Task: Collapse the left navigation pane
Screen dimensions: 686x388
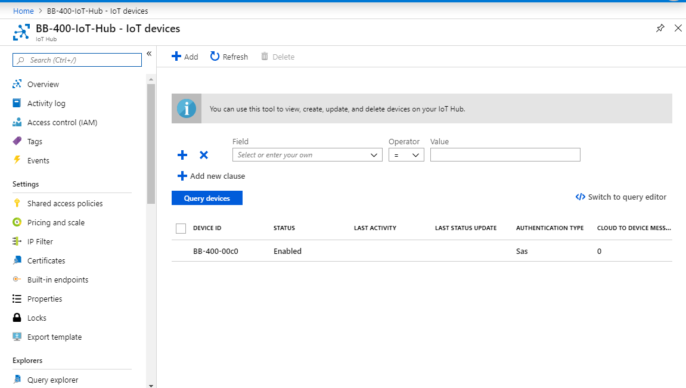Action: [x=149, y=53]
